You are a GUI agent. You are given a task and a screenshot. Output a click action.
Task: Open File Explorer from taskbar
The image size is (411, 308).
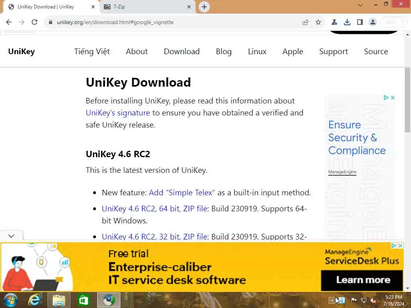[x=59, y=300]
